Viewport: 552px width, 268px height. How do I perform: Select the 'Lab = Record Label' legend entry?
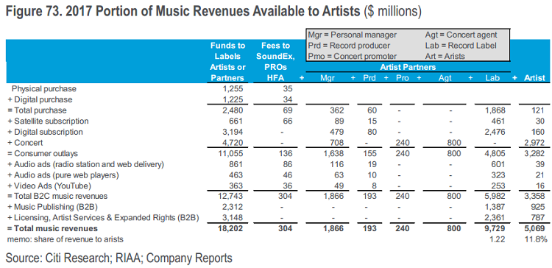click(x=461, y=46)
